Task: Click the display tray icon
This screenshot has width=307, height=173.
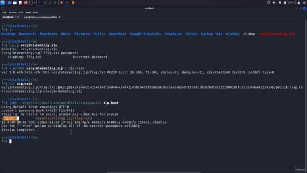Action: 269,3
